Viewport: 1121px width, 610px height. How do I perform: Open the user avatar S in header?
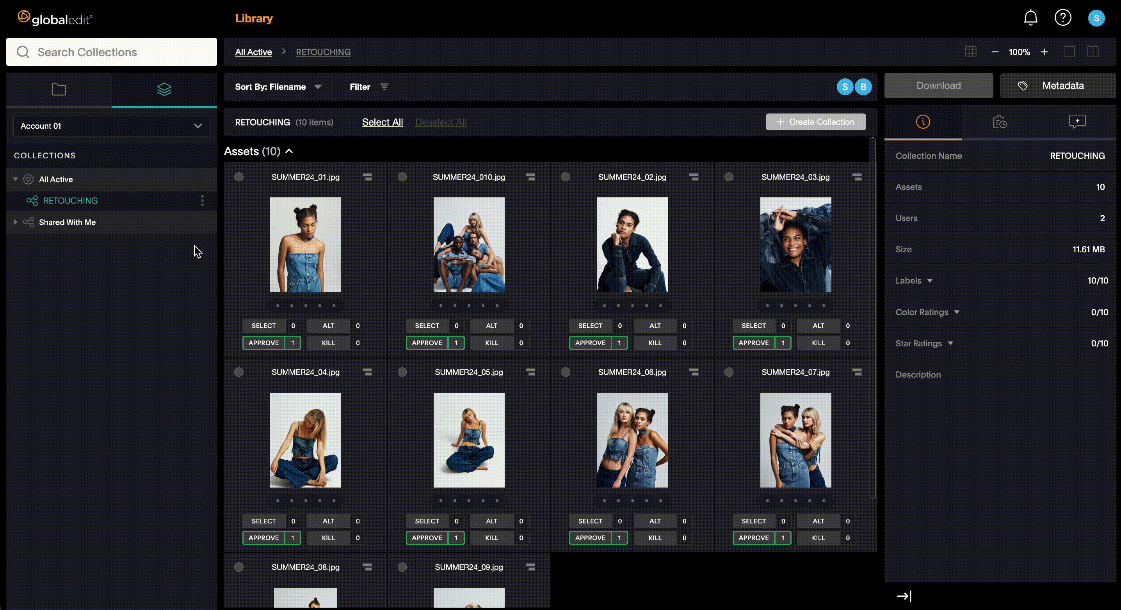tap(1096, 18)
